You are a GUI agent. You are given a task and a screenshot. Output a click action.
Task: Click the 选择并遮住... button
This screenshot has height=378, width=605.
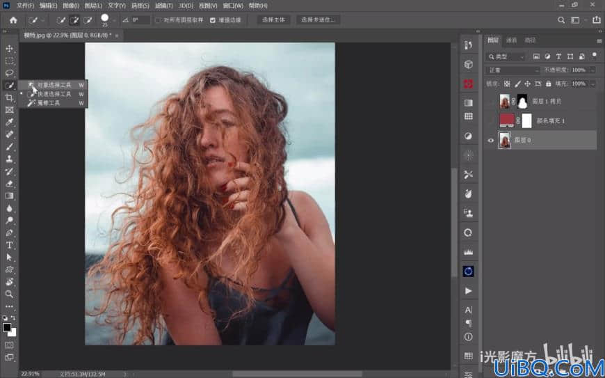click(318, 20)
